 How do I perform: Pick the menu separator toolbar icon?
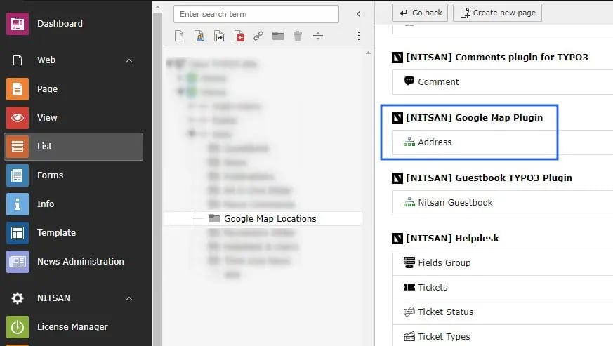click(x=318, y=36)
